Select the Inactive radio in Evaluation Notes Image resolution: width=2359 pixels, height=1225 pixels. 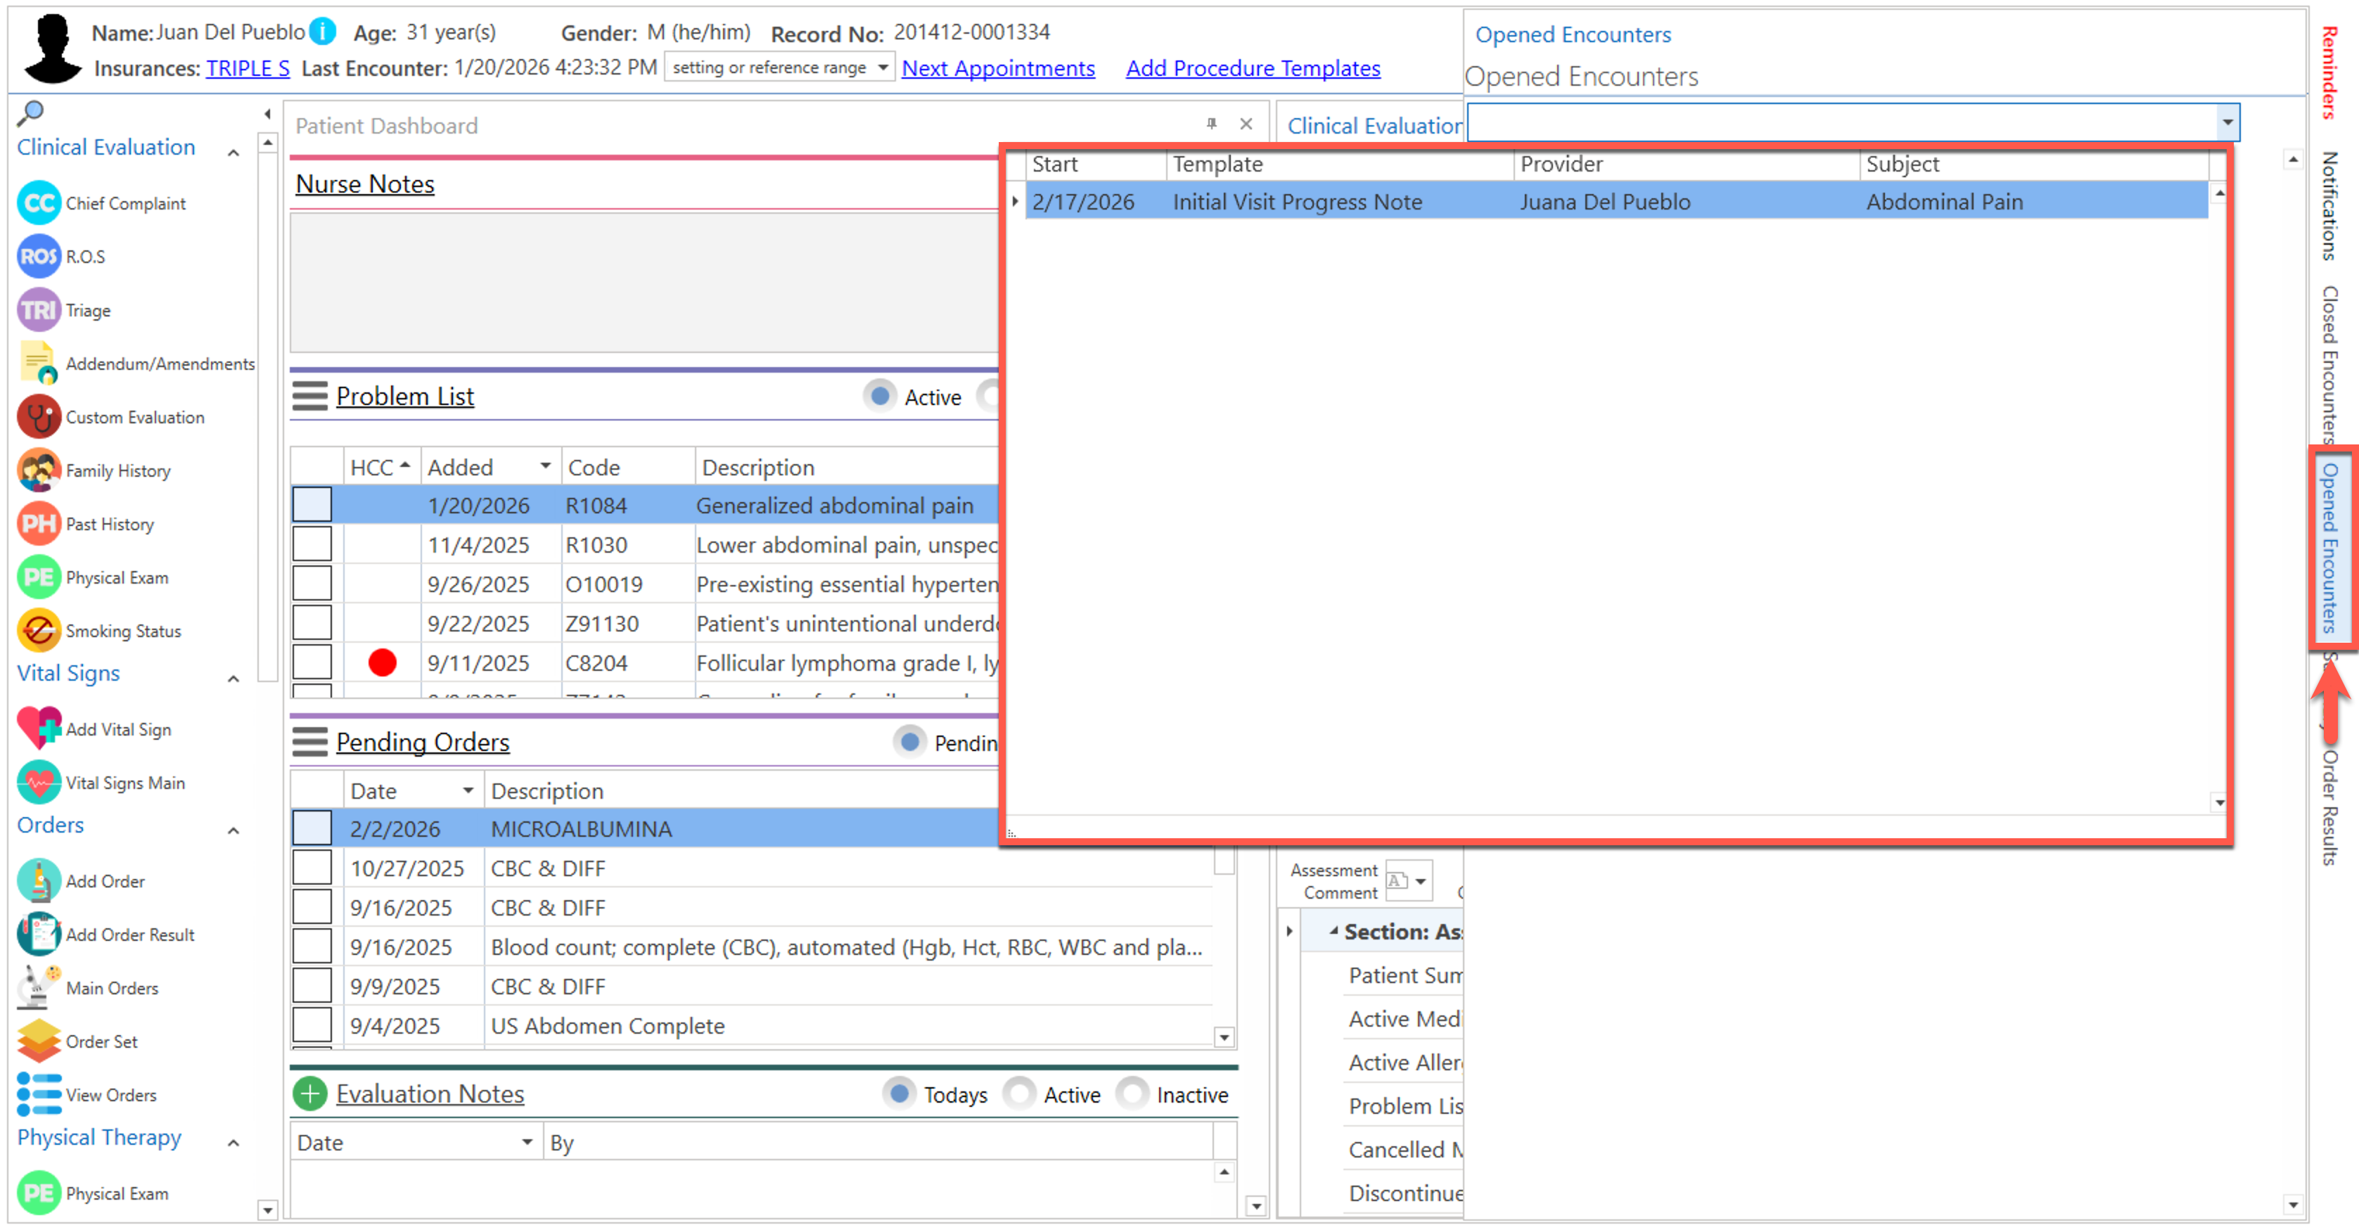tap(1132, 1093)
